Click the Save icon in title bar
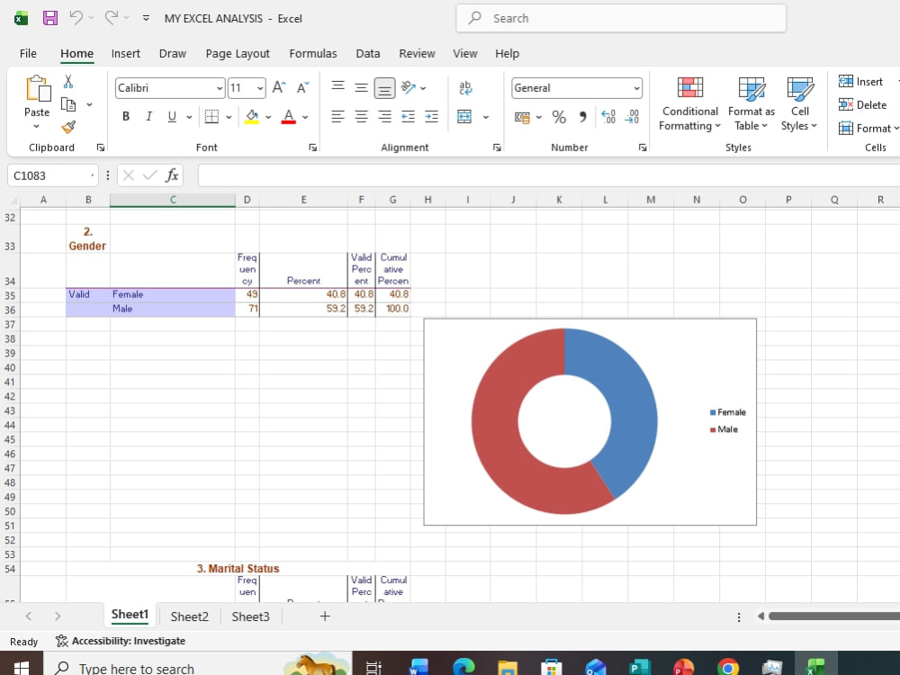Screen dimensions: 900x675 tap(50, 18)
